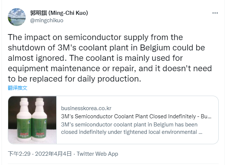The height and width of the screenshot is (165, 225).
Task: Click Ming-Chi Kuo's profile avatar
Action: pyautogui.click(x=16, y=16)
